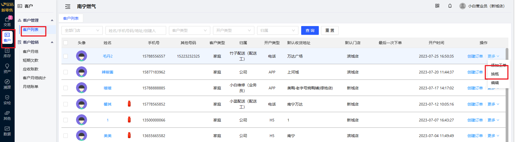Check the row checkbox for 辣椒酱

click(66, 72)
